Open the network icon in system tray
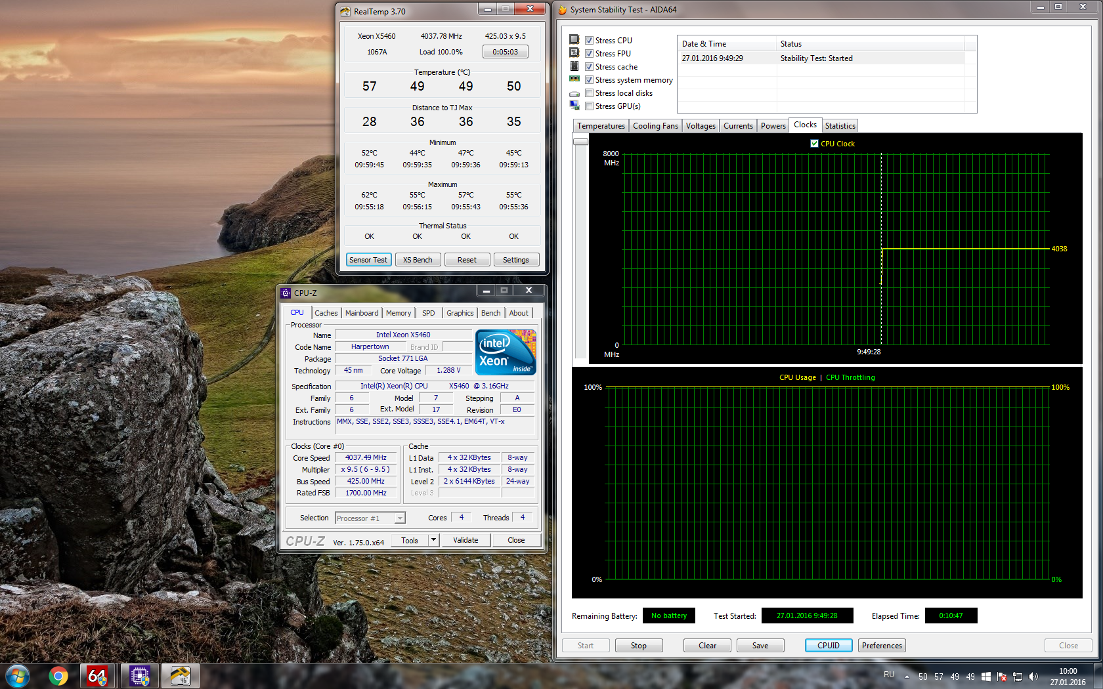Image resolution: width=1103 pixels, height=689 pixels. [1018, 677]
